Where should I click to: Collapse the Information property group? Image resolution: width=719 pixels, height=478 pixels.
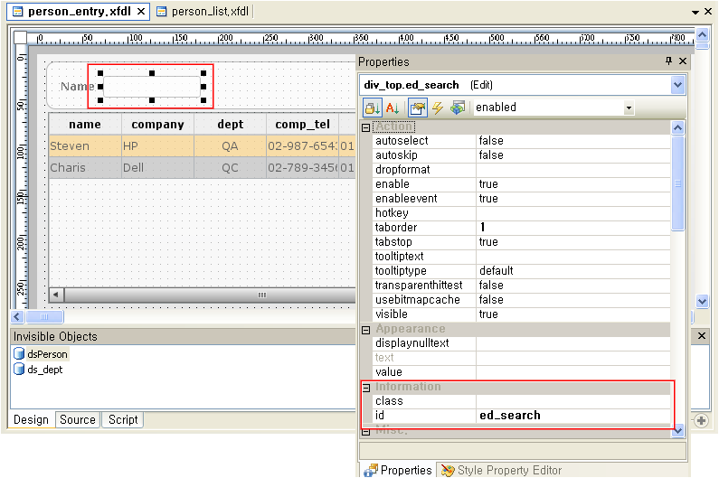tap(366, 387)
